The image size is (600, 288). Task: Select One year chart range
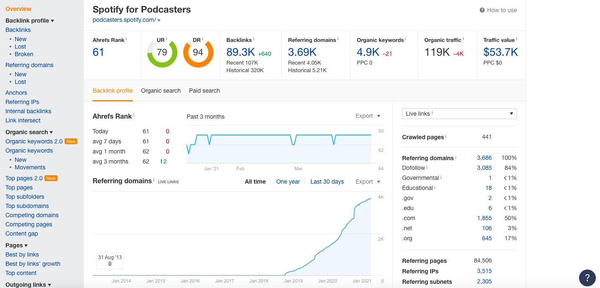(x=288, y=182)
